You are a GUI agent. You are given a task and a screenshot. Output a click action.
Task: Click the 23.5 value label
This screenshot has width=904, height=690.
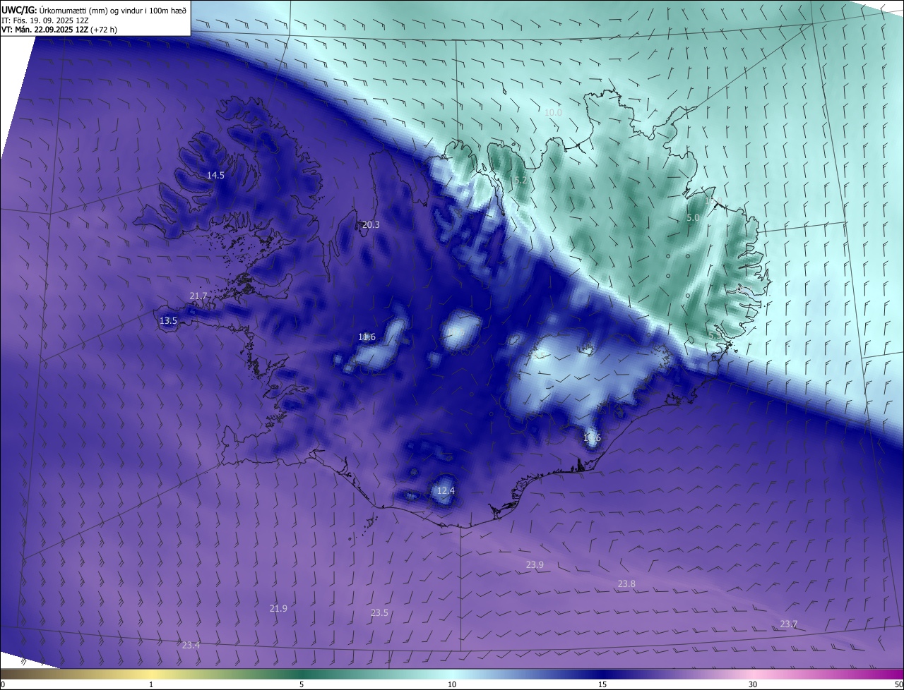pos(379,612)
